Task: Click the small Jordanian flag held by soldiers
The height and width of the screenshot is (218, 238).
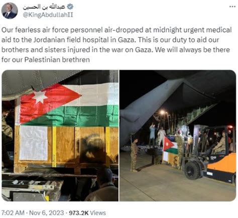Action: coord(170,145)
